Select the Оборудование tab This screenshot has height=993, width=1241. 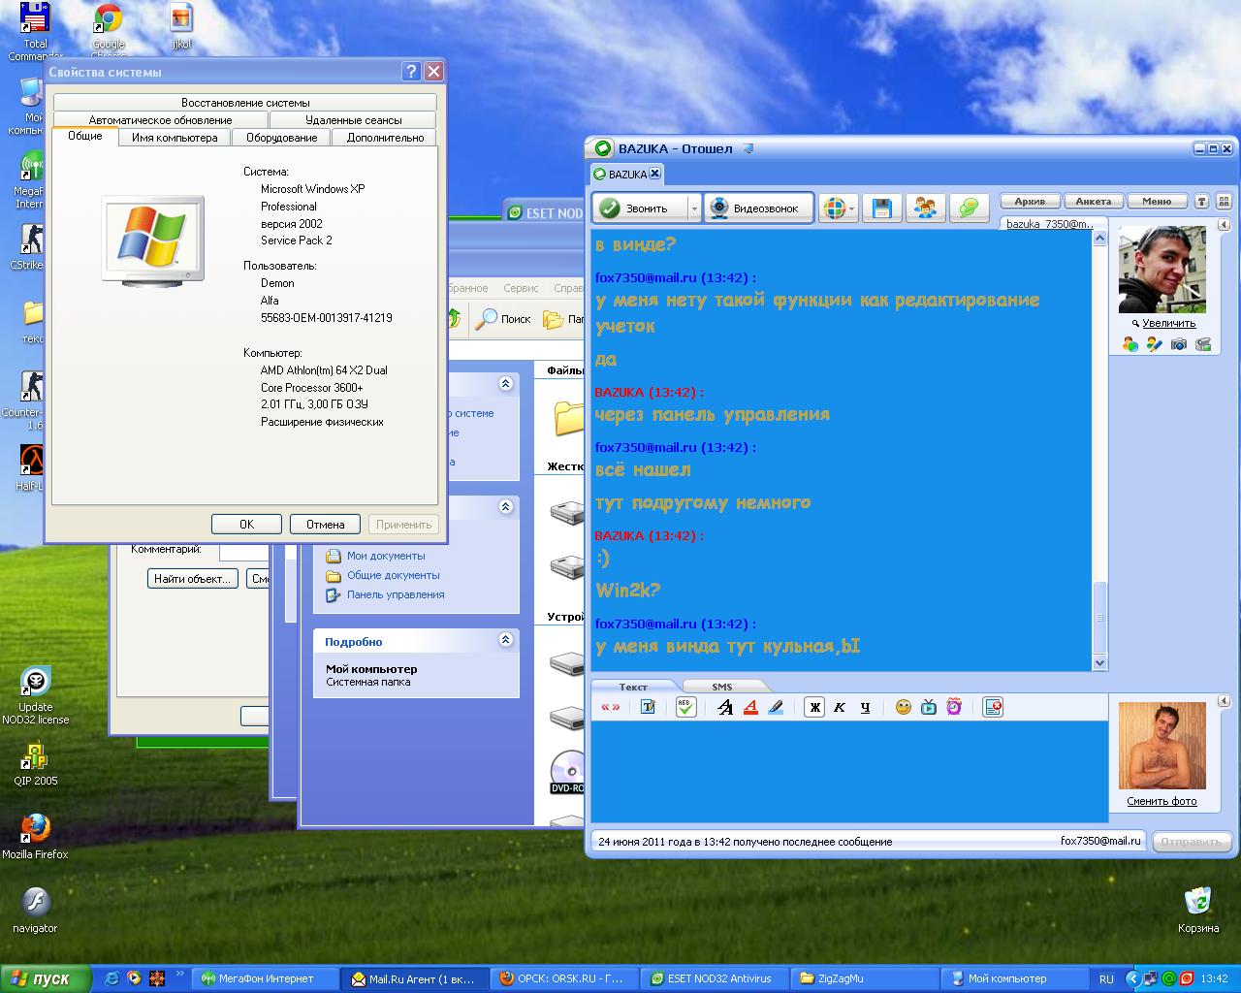[281, 138]
